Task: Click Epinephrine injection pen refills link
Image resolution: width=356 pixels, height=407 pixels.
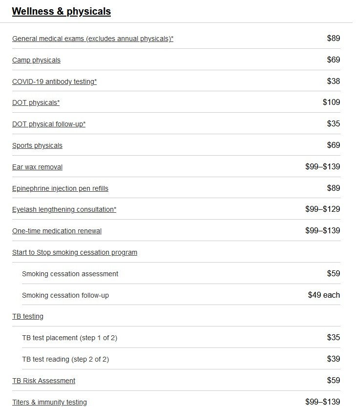Action: (x=60, y=188)
